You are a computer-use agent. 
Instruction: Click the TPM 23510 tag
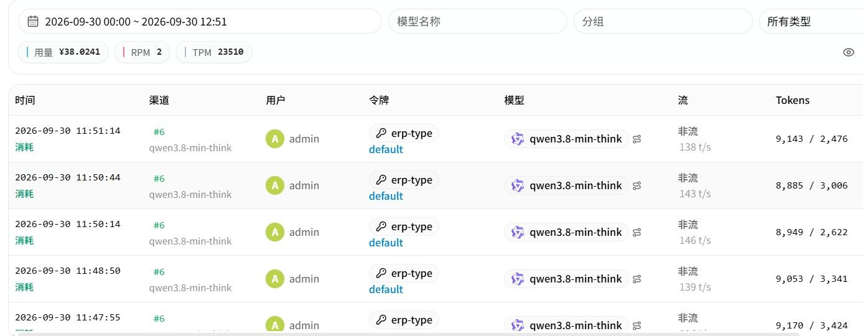point(214,52)
